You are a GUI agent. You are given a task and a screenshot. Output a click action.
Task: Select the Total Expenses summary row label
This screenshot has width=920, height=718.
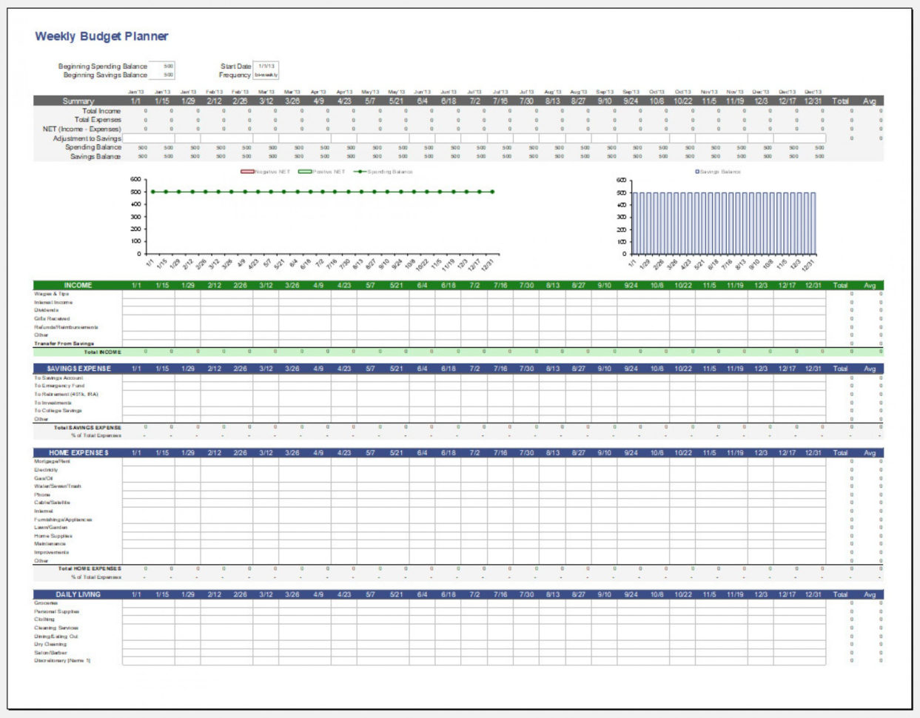98,120
